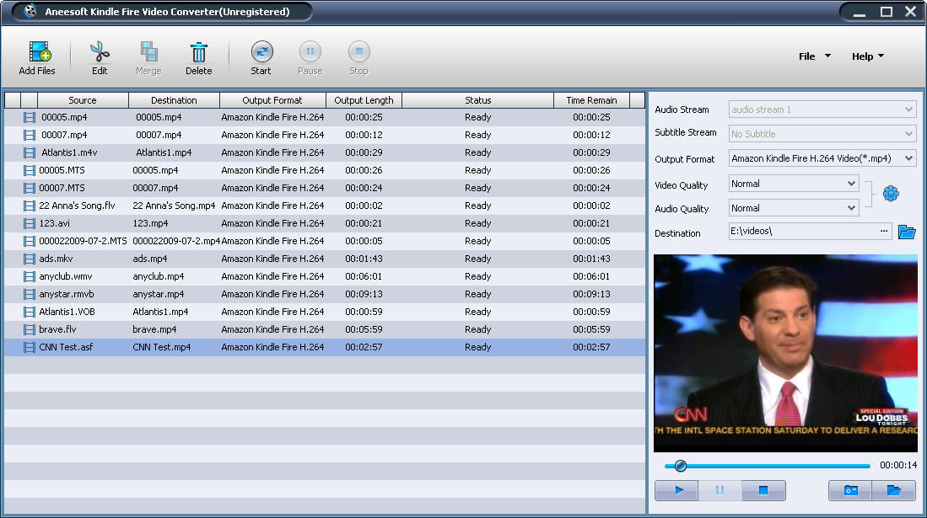Image resolution: width=927 pixels, height=518 pixels.
Task: Open the snapshot folder
Action: [x=894, y=490]
